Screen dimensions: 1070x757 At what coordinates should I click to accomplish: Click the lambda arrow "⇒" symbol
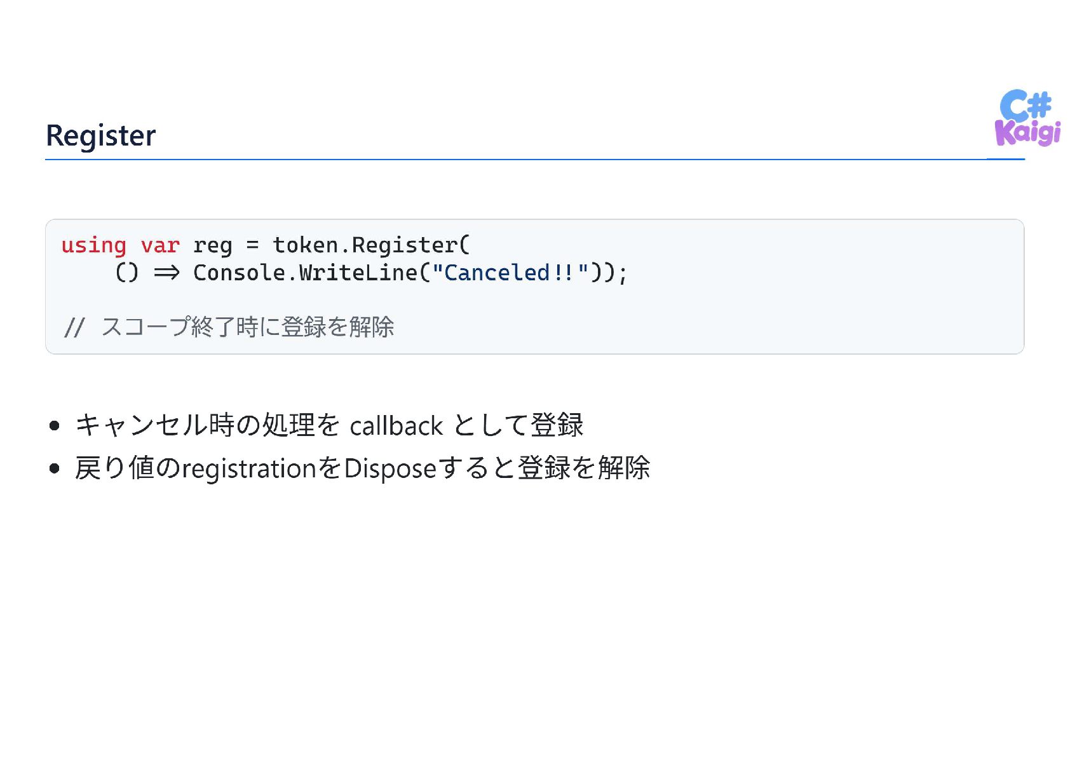point(166,273)
